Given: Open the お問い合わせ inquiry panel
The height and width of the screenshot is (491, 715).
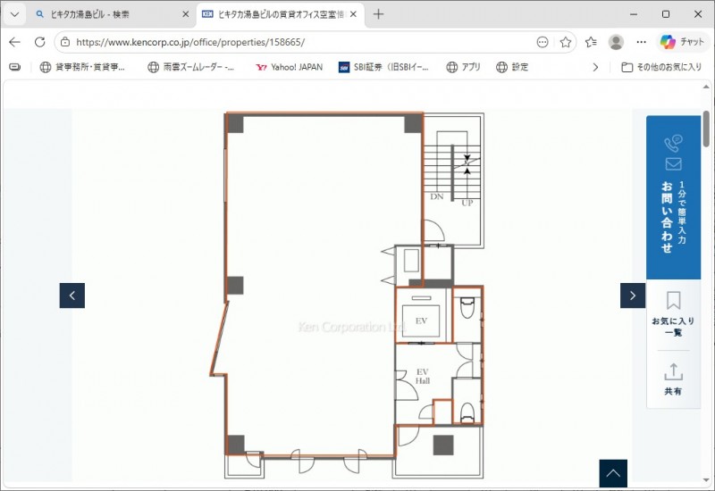Looking at the screenshot, I should pos(673,197).
